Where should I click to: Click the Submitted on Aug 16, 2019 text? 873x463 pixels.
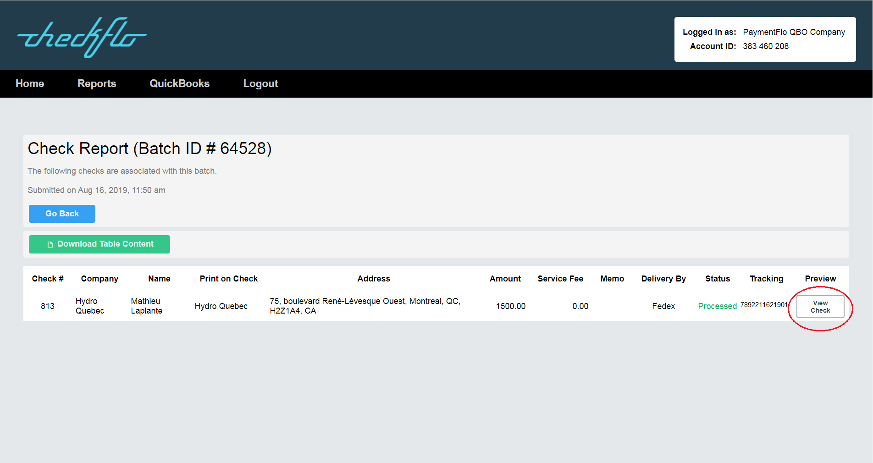click(96, 190)
